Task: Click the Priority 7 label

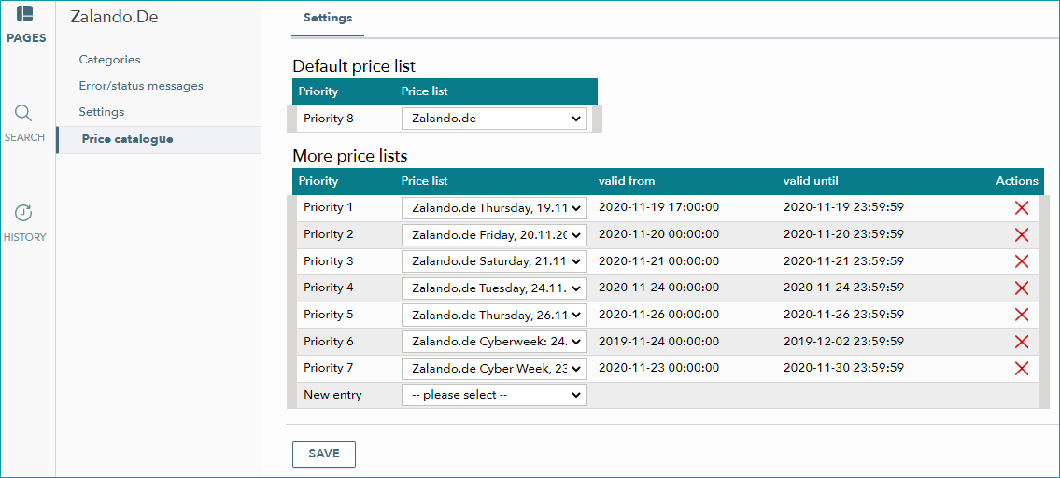Action: [328, 368]
